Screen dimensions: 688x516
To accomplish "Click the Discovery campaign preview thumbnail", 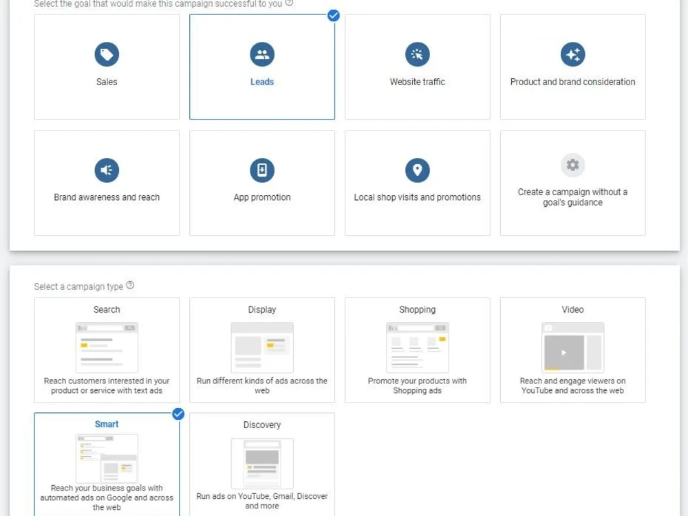I will point(262,463).
